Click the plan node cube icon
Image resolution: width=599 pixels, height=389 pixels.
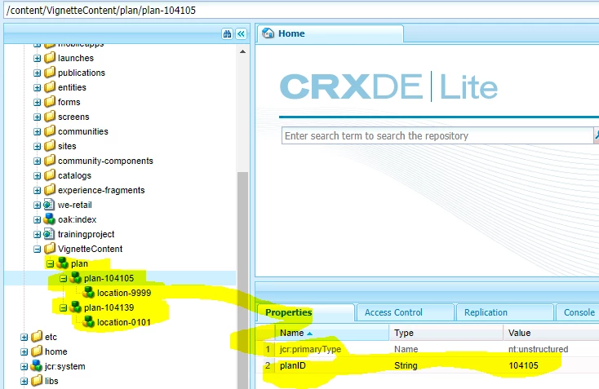click(x=62, y=263)
